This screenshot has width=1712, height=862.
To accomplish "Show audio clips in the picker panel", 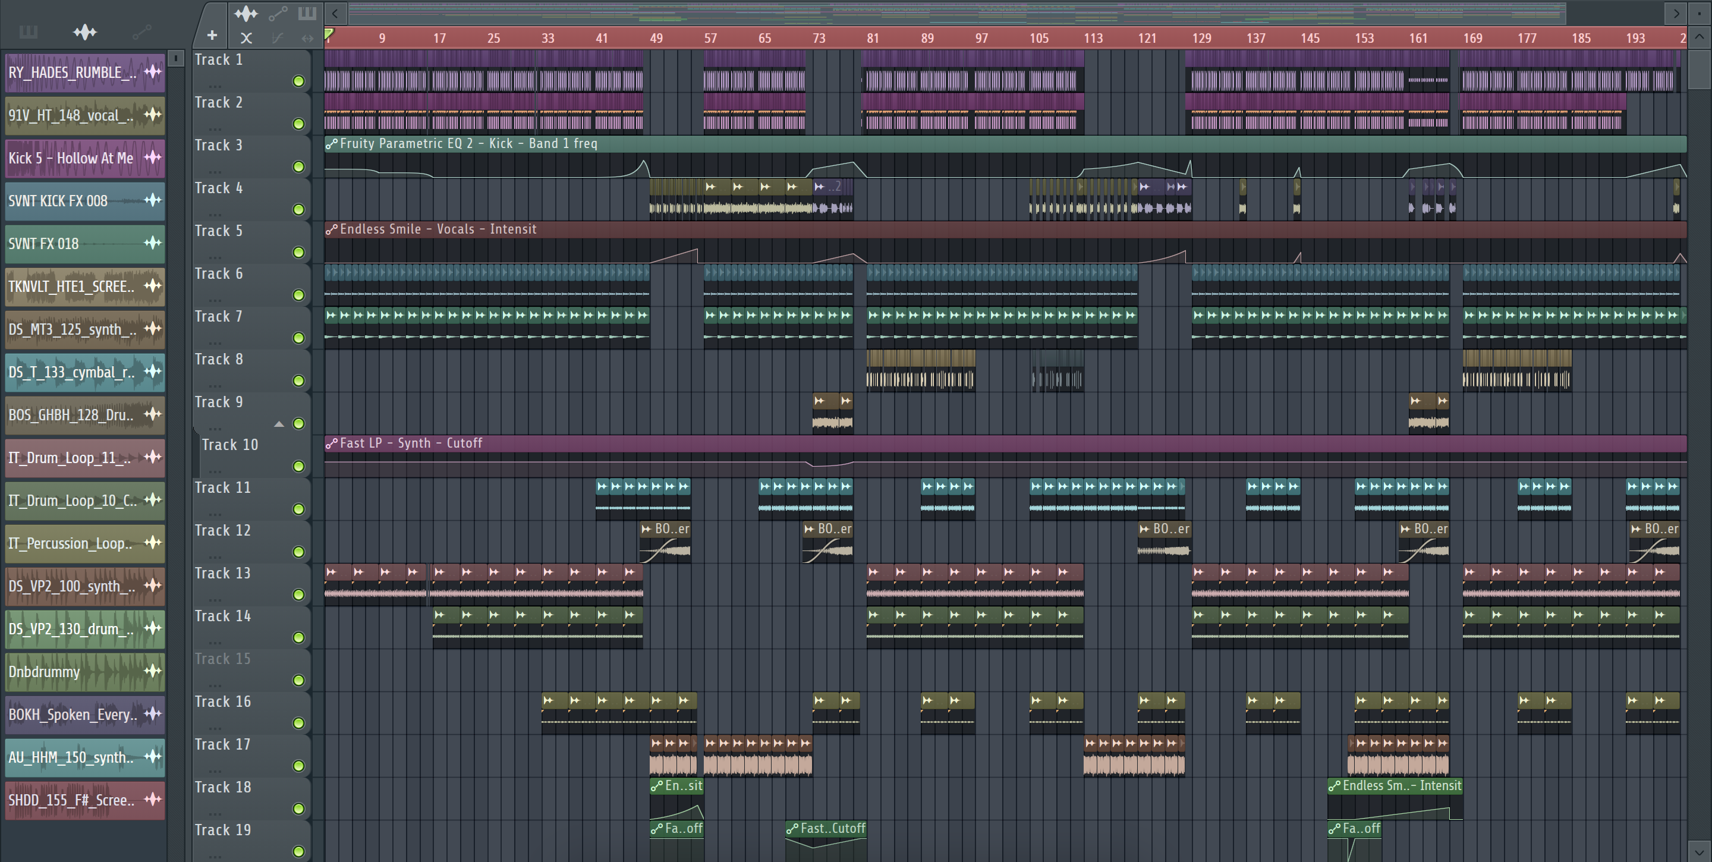I will point(84,32).
